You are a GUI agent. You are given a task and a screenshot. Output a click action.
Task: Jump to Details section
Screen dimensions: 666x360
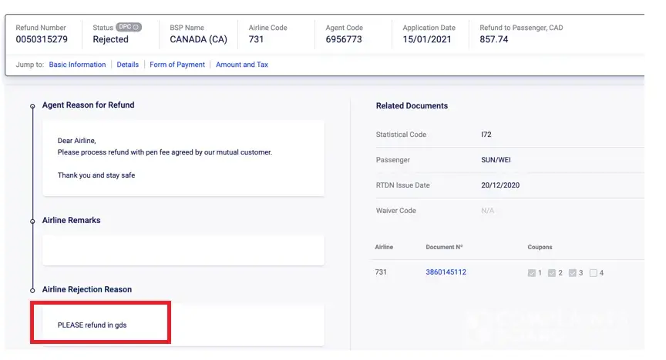[x=128, y=65]
